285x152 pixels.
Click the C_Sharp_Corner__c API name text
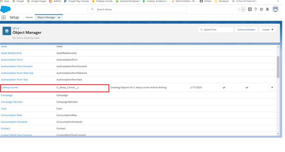[68, 87]
